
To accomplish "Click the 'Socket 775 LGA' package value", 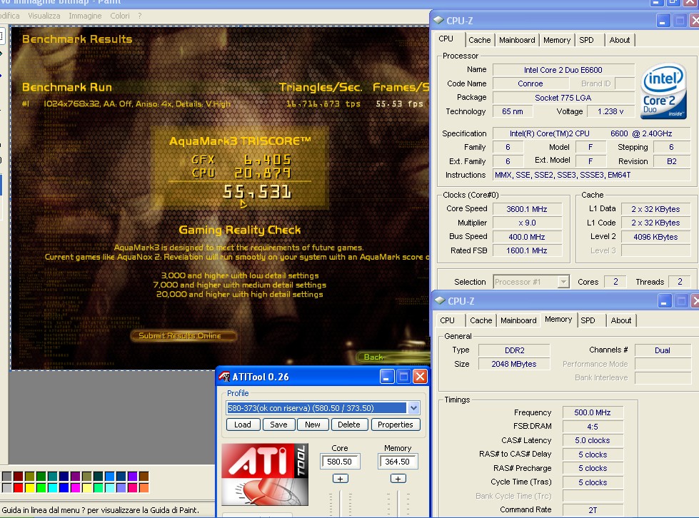I will pyautogui.click(x=563, y=98).
